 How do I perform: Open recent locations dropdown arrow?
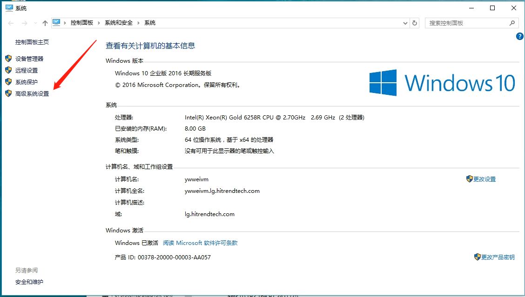[x=35, y=23]
